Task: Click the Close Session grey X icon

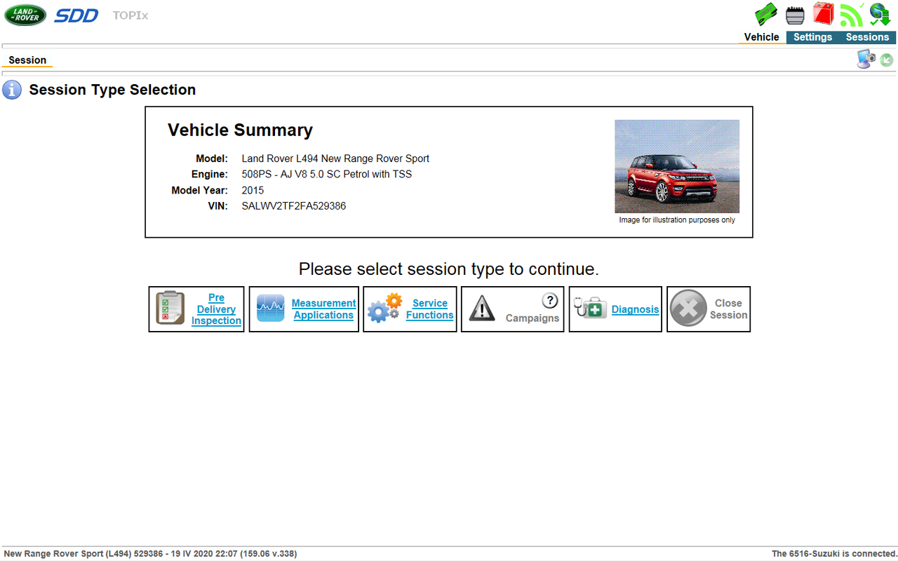Action: coord(688,309)
